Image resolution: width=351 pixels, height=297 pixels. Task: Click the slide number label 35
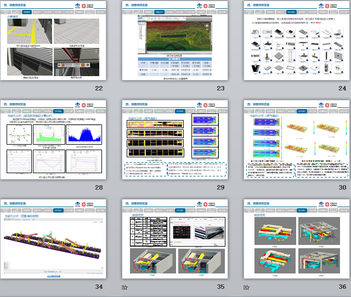click(220, 287)
